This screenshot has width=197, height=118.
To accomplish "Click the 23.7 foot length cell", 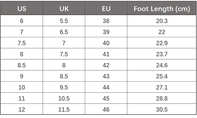I will tap(162, 54).
